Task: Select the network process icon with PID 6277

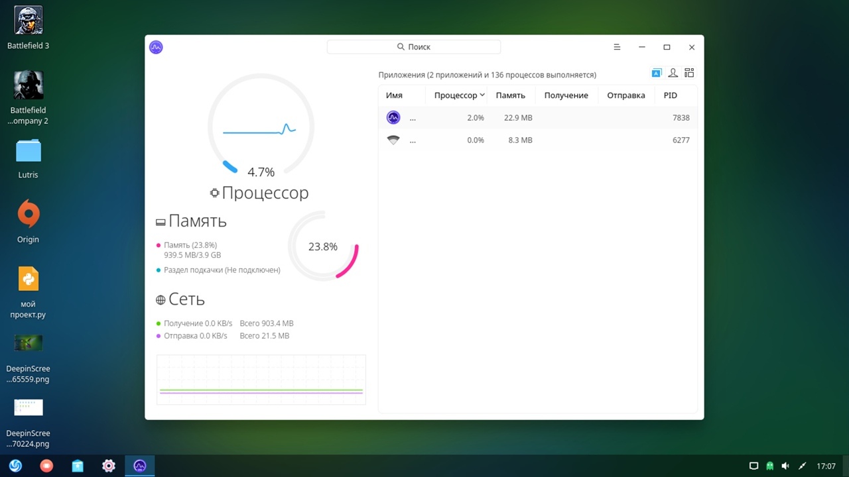Action: click(393, 140)
